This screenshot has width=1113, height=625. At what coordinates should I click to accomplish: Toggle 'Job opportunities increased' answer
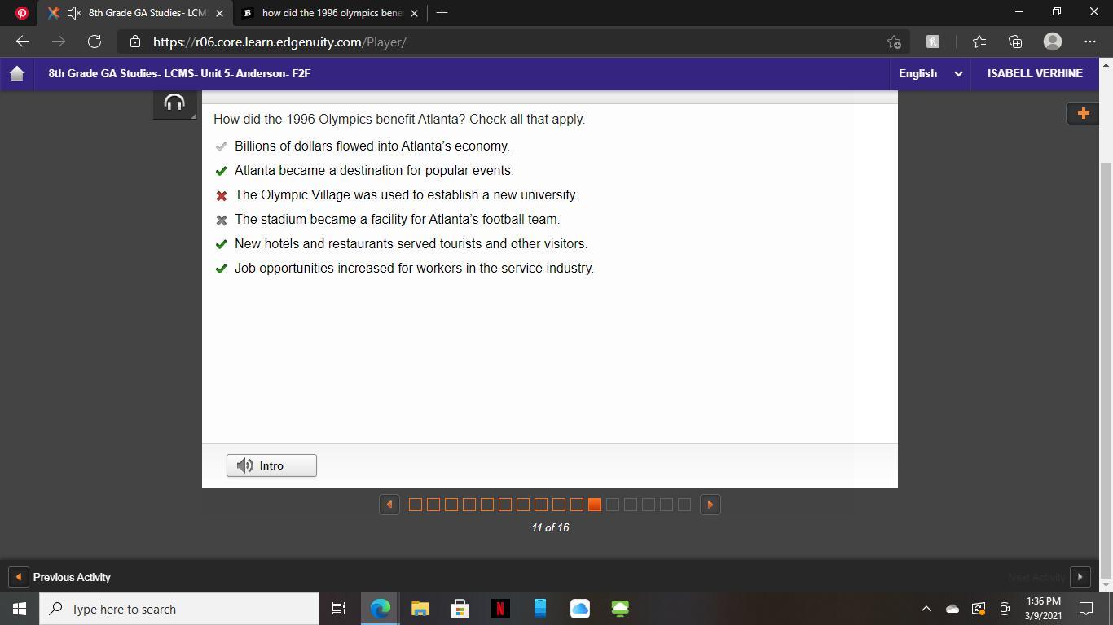pyautogui.click(x=221, y=269)
